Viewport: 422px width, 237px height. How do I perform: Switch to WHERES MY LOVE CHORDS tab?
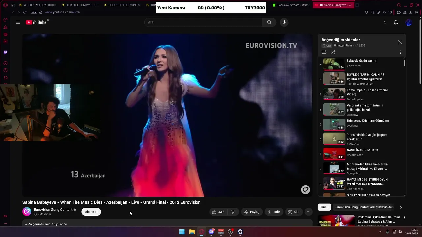pyautogui.click(x=38, y=5)
